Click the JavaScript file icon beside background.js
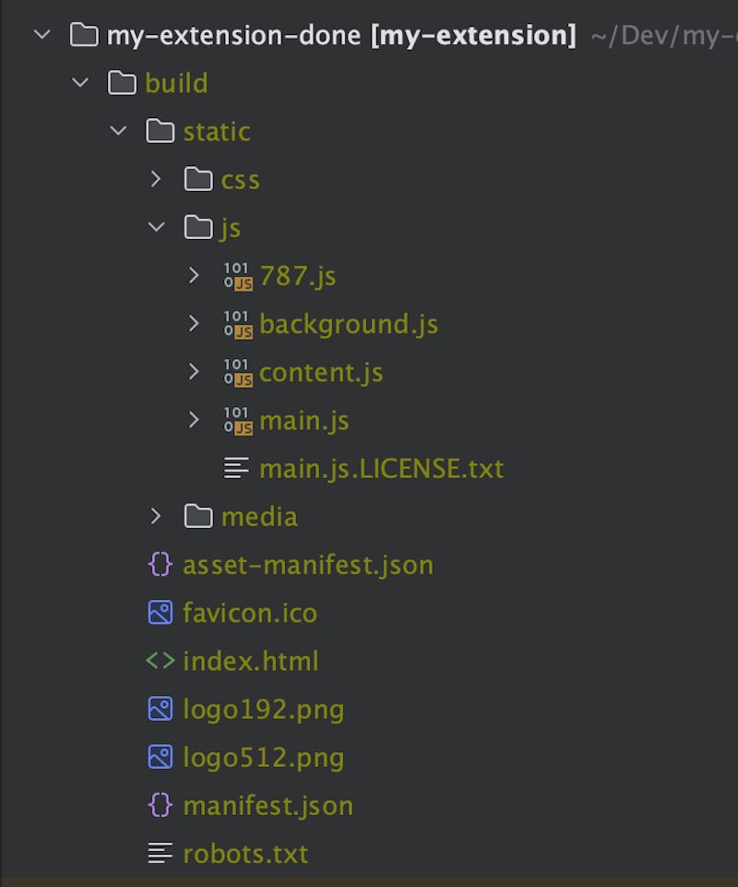Image resolution: width=738 pixels, height=887 pixels. pos(237,324)
